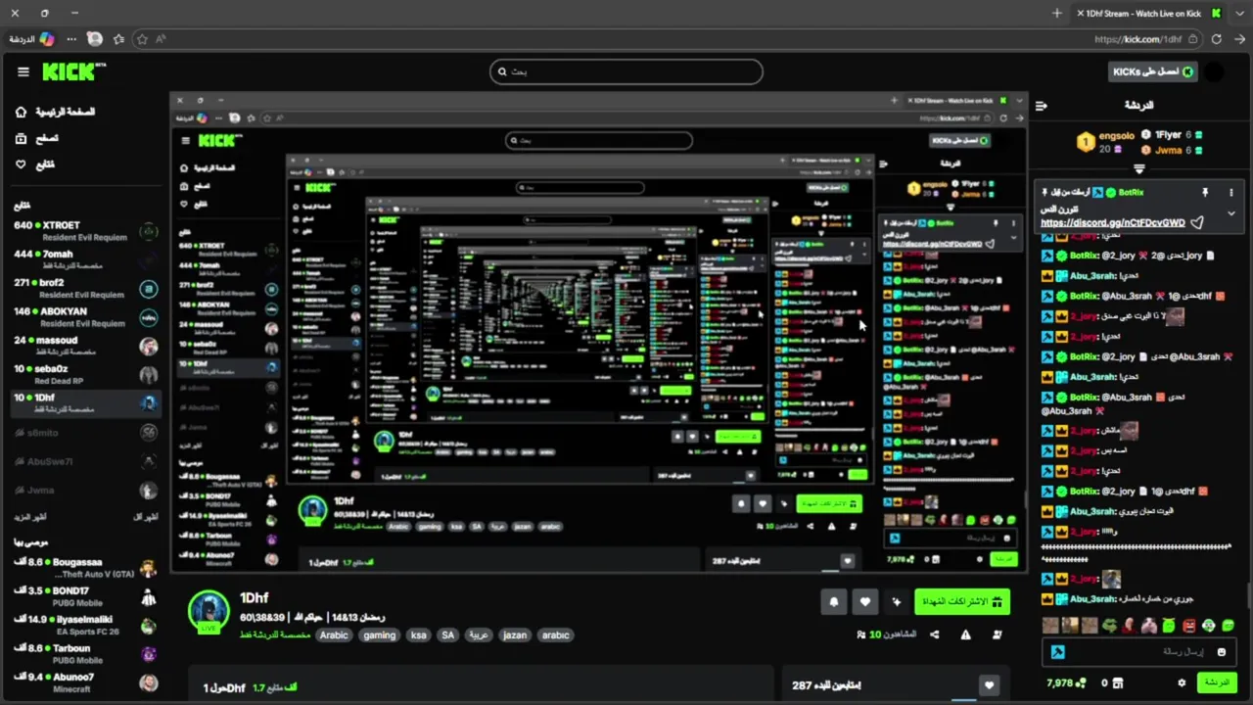Image resolution: width=1253 pixels, height=705 pixels.
Task: Select the SA tag
Action: pyautogui.click(x=447, y=634)
